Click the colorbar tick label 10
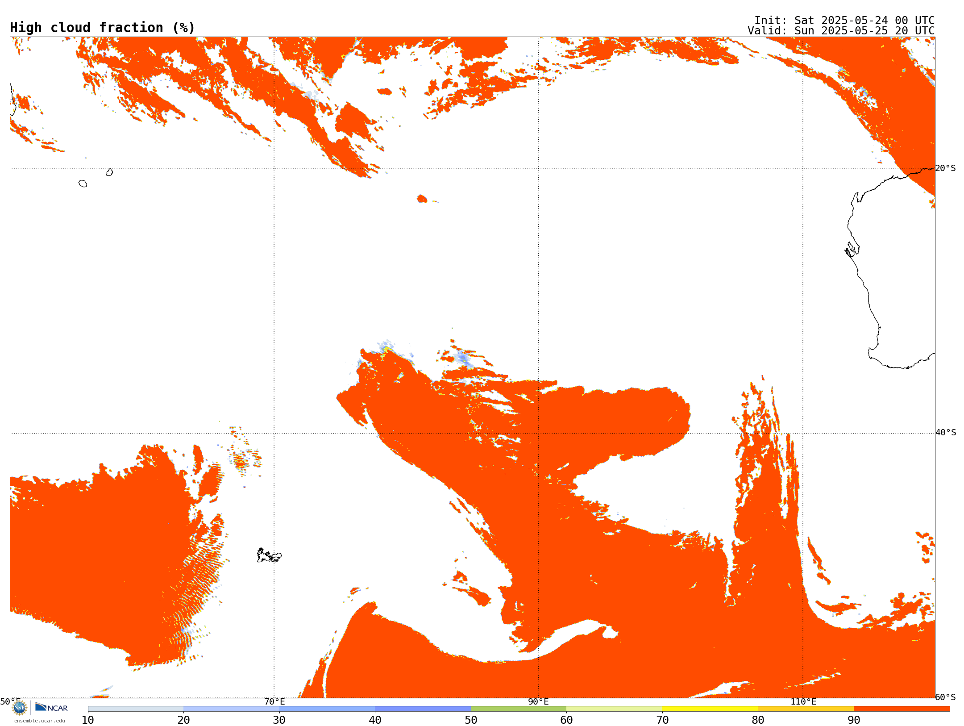Viewport: 964px width, 726px height. [x=88, y=720]
